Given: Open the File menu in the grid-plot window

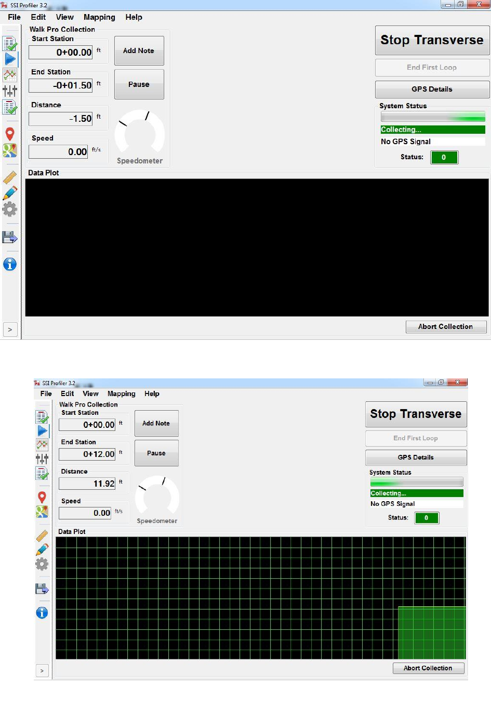Looking at the screenshot, I should tap(46, 393).
